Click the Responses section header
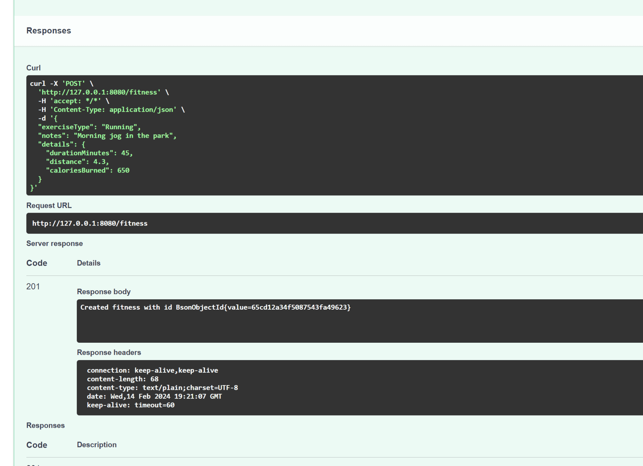 click(x=49, y=31)
